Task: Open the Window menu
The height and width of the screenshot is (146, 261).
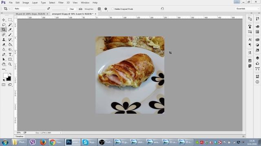Action: (85, 3)
